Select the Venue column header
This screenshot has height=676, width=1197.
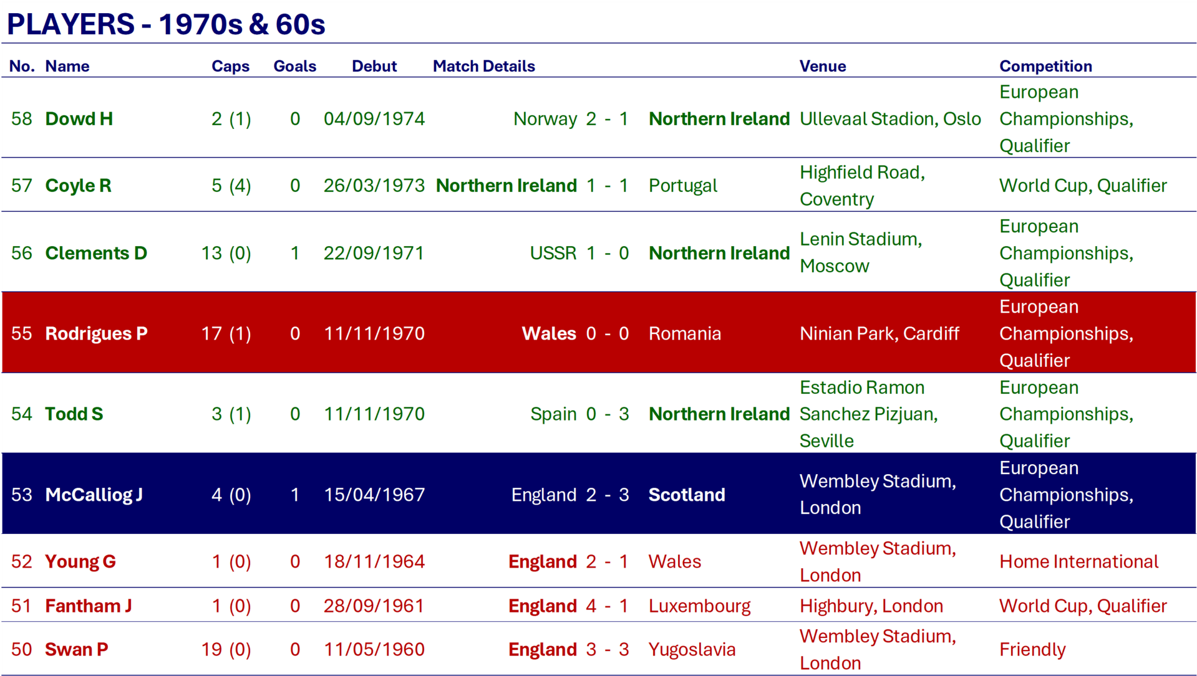click(x=822, y=66)
